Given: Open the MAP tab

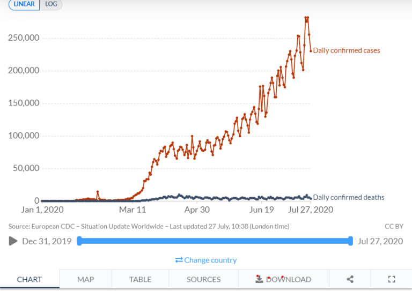Looking at the screenshot, I should tap(86, 279).
